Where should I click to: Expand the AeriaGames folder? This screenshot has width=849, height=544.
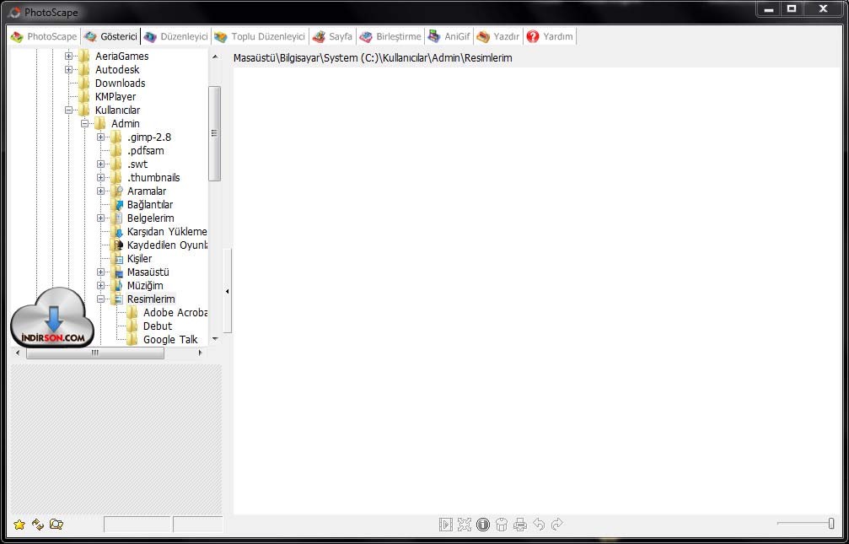point(68,56)
